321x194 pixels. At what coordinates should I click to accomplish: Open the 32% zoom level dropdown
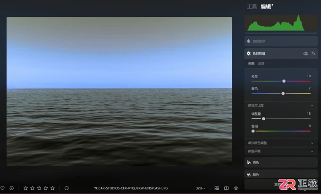click(x=201, y=188)
